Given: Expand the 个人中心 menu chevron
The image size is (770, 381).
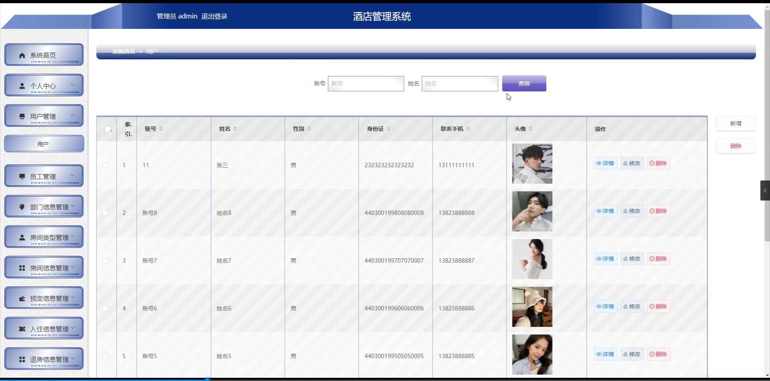Looking at the screenshot, I should 73,85.
